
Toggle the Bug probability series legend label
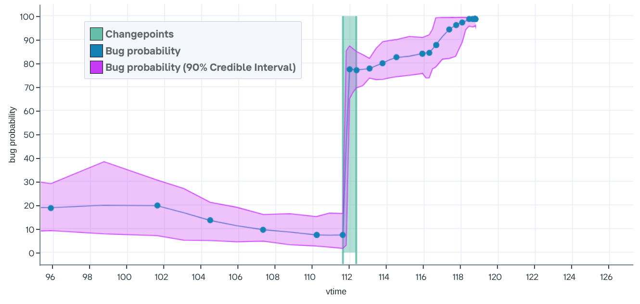pyautogui.click(x=143, y=51)
